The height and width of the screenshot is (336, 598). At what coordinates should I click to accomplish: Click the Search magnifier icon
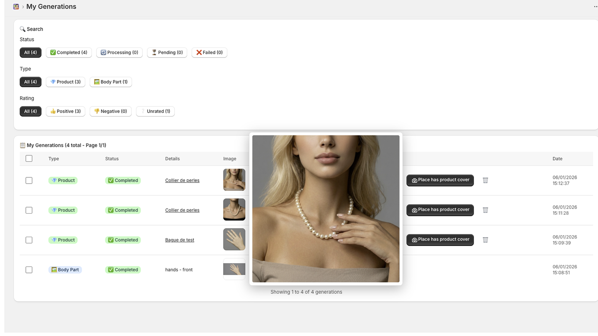22,29
